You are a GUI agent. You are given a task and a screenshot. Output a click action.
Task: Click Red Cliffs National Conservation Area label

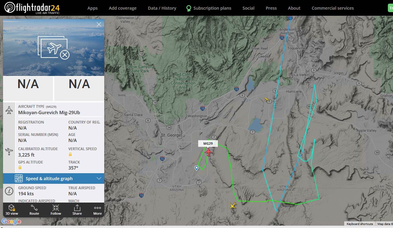(x=183, y=81)
